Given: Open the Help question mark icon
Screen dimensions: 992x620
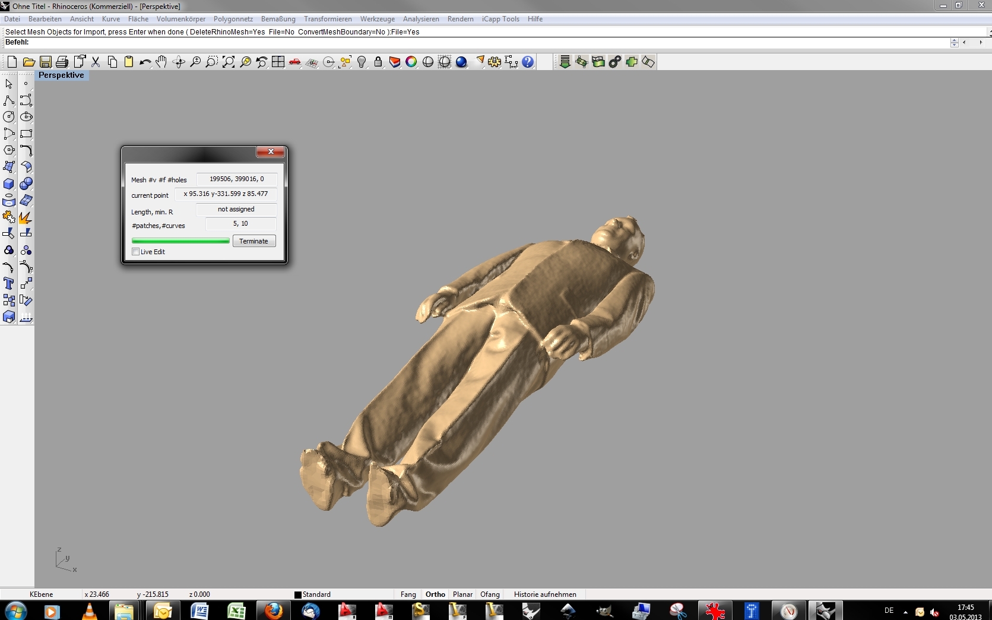Looking at the screenshot, I should click(x=528, y=62).
